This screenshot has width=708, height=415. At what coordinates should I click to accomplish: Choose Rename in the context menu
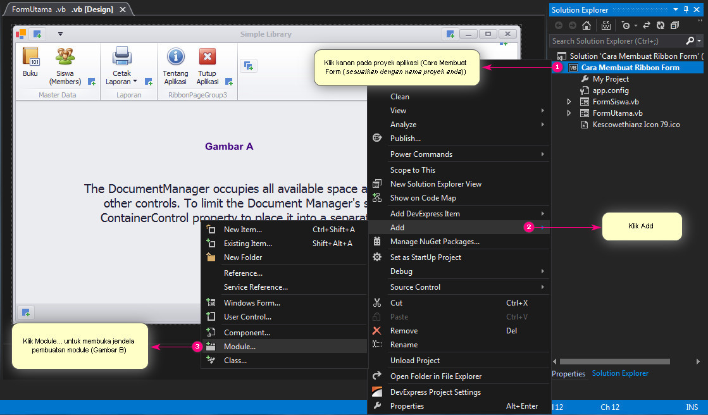point(459,345)
